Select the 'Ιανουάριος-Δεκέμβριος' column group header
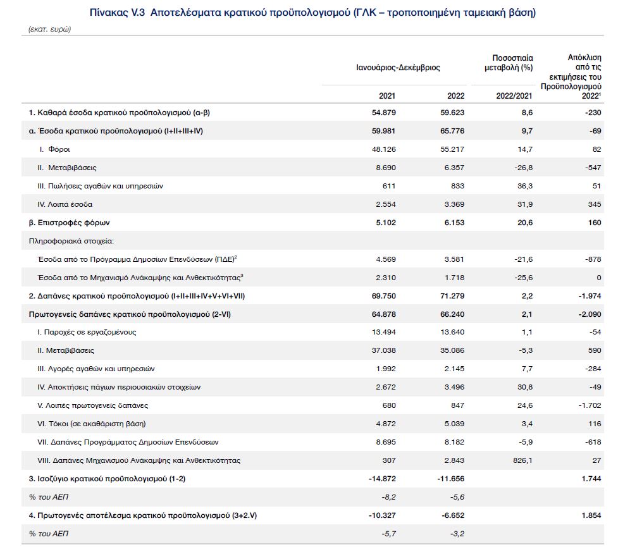Image resolution: width=630 pixels, height=547 pixels. [398, 68]
